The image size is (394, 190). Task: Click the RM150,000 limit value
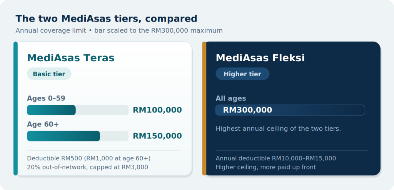(157, 136)
